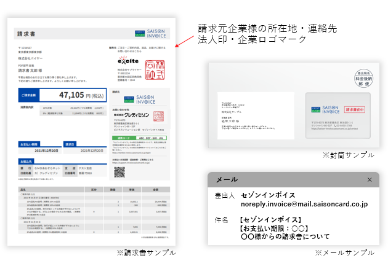Select the sender name セゾンインボイス after 差出人
The width and height of the screenshot is (388, 266).
click(x=269, y=195)
